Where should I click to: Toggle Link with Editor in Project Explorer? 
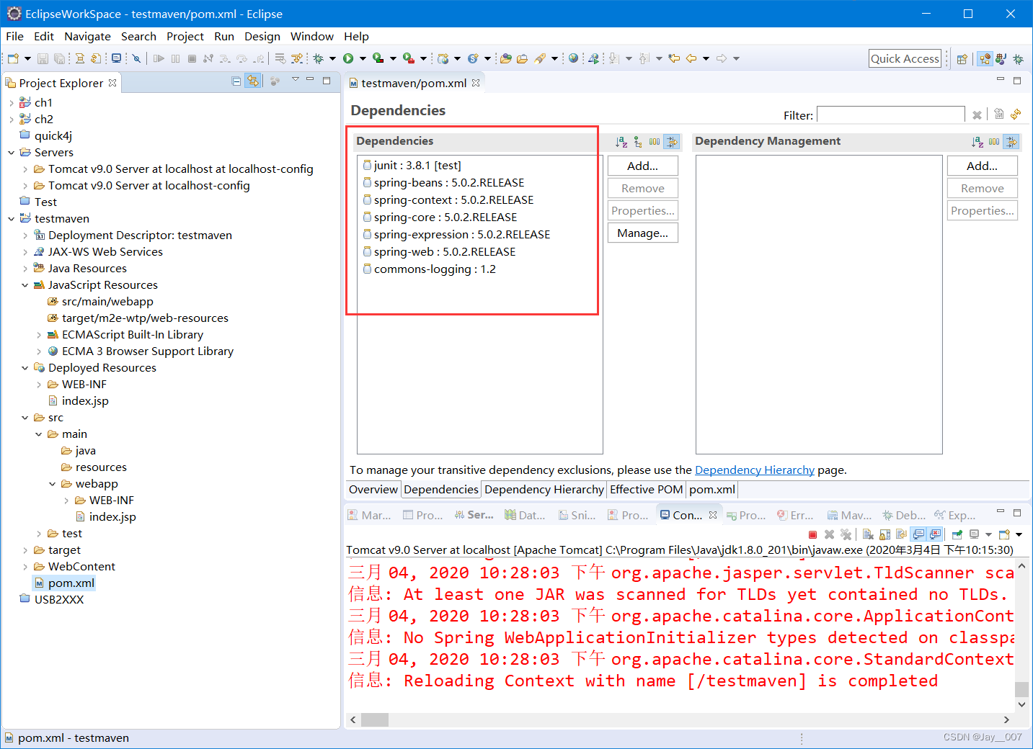252,81
